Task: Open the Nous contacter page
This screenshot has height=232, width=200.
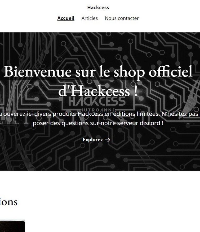Action: point(122,18)
